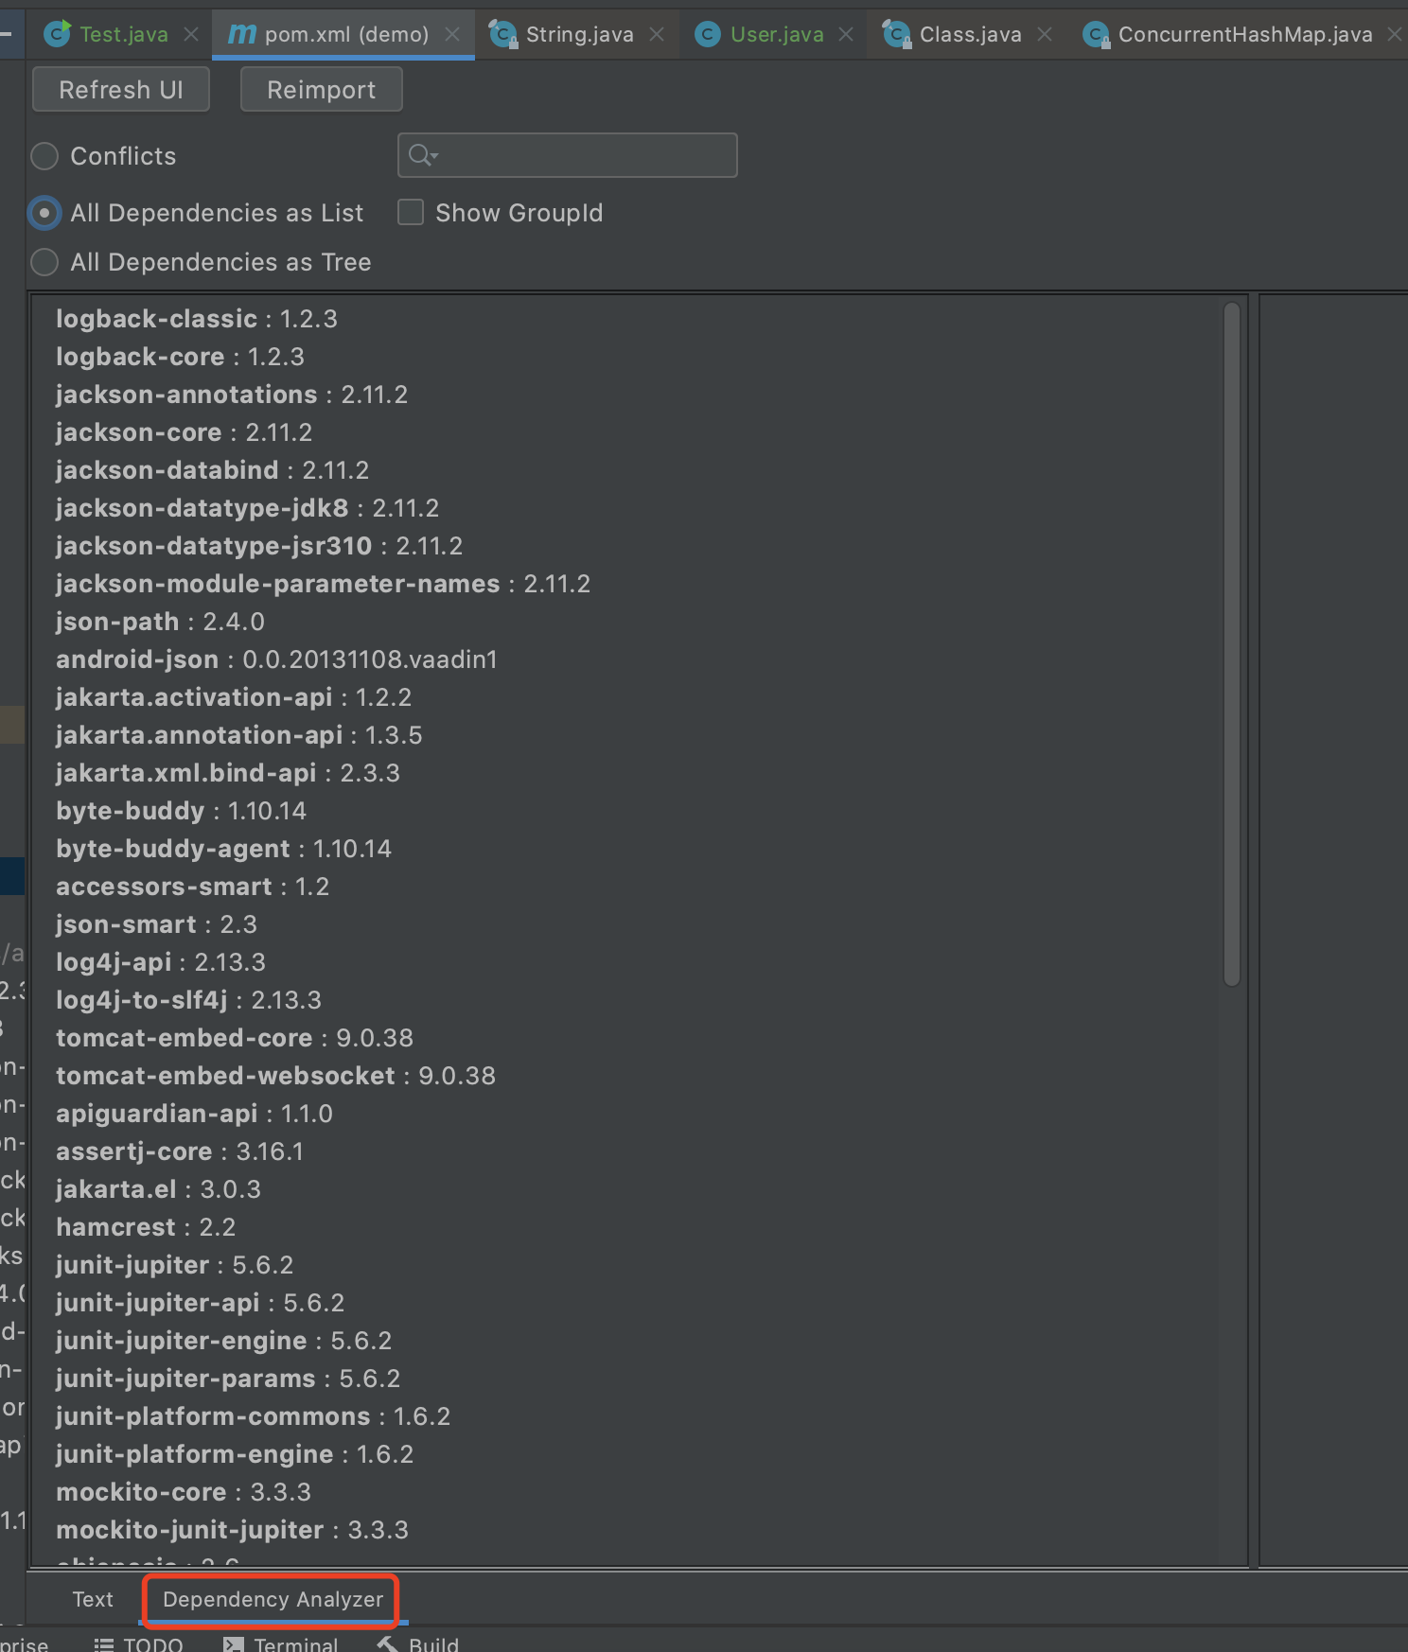Image resolution: width=1408 pixels, height=1652 pixels.
Task: Select jackson-annotations : 2.11.2 entry
Action: pos(232,395)
